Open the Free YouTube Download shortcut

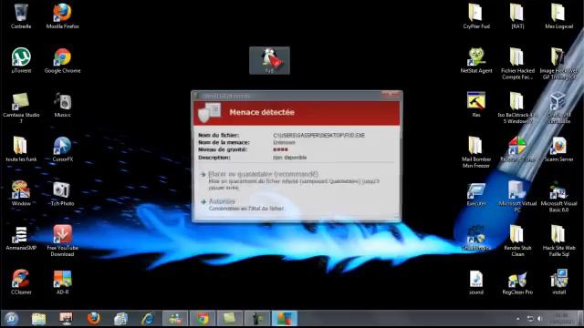[62, 241]
